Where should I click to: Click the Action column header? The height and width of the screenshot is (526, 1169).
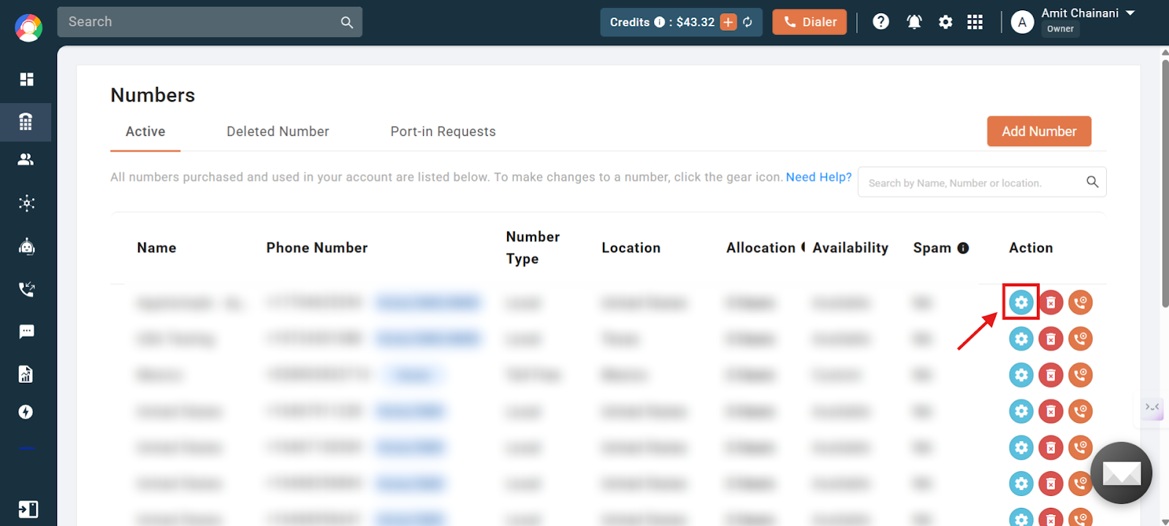(1031, 248)
